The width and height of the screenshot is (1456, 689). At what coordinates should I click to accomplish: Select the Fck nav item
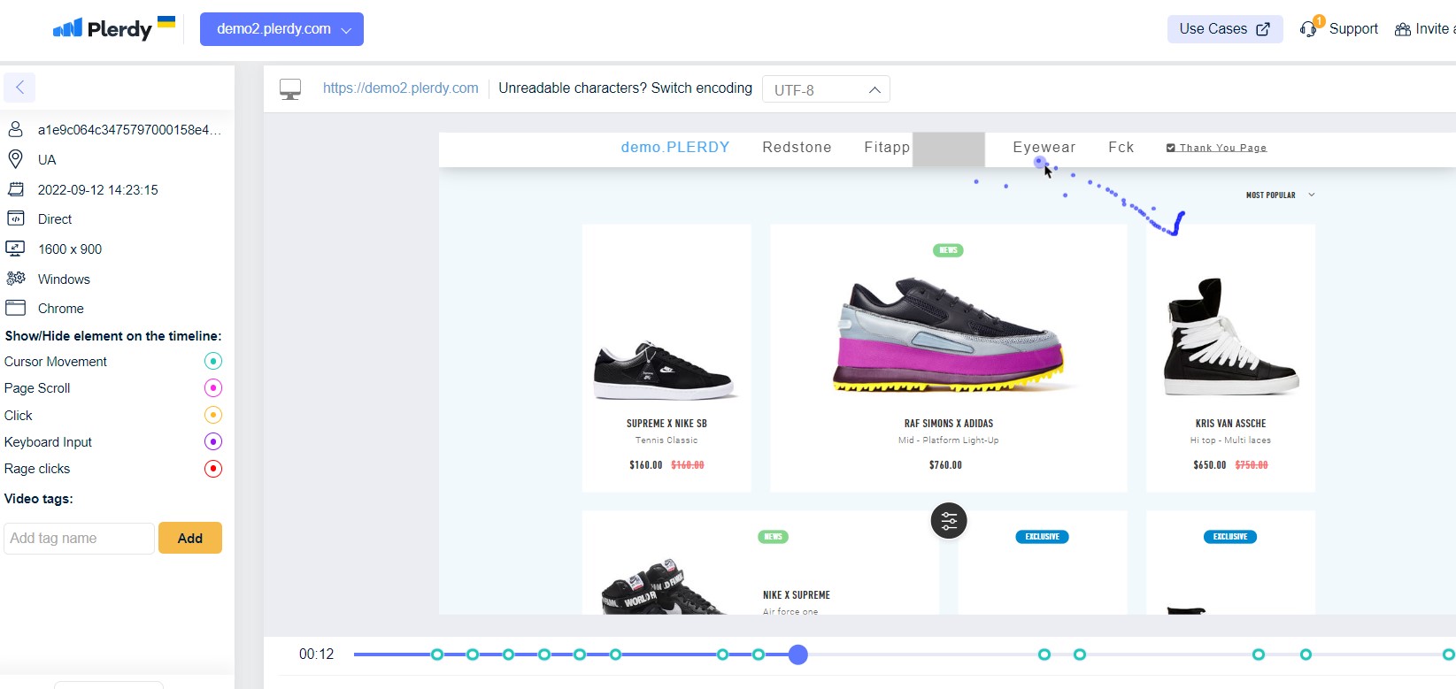[x=1121, y=148]
